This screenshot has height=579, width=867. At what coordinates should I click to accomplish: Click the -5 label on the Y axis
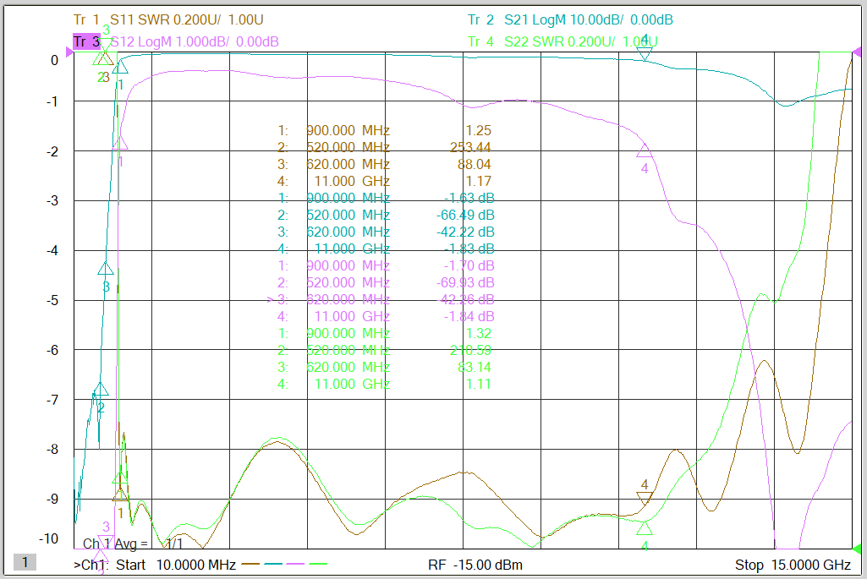coord(52,301)
